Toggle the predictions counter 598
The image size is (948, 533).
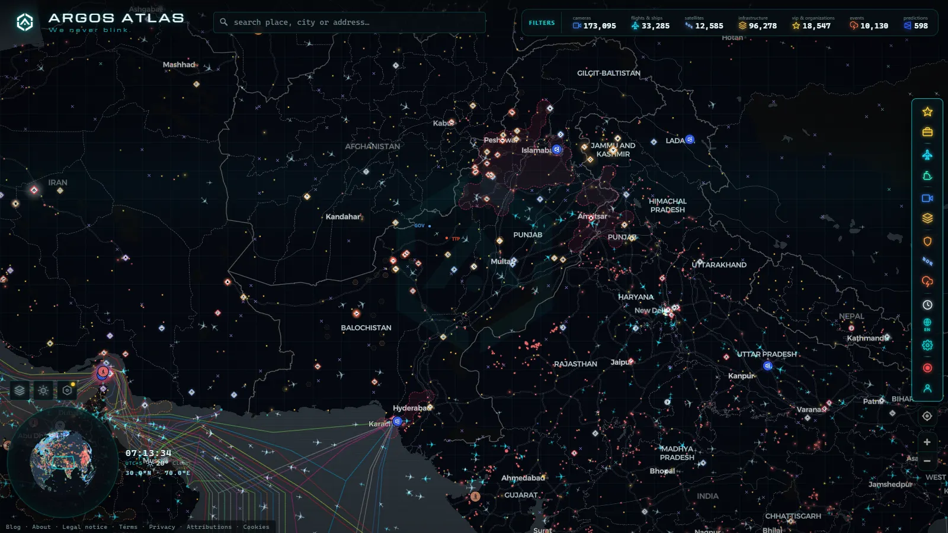point(916,23)
